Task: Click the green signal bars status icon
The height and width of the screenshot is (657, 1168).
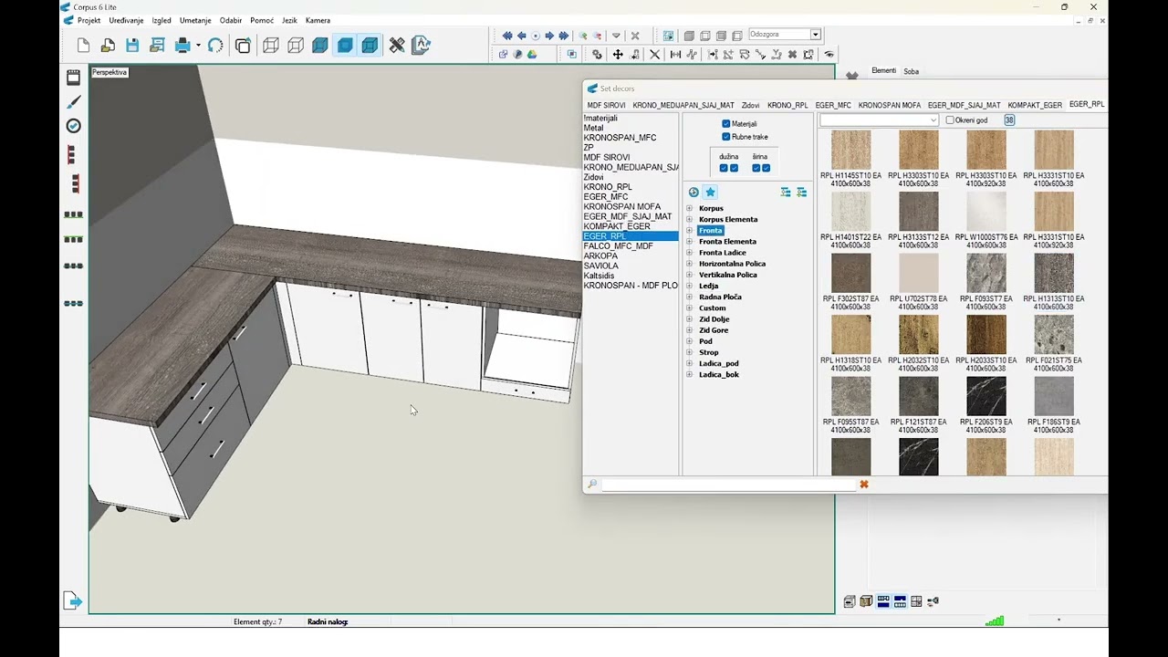Action: (x=995, y=621)
